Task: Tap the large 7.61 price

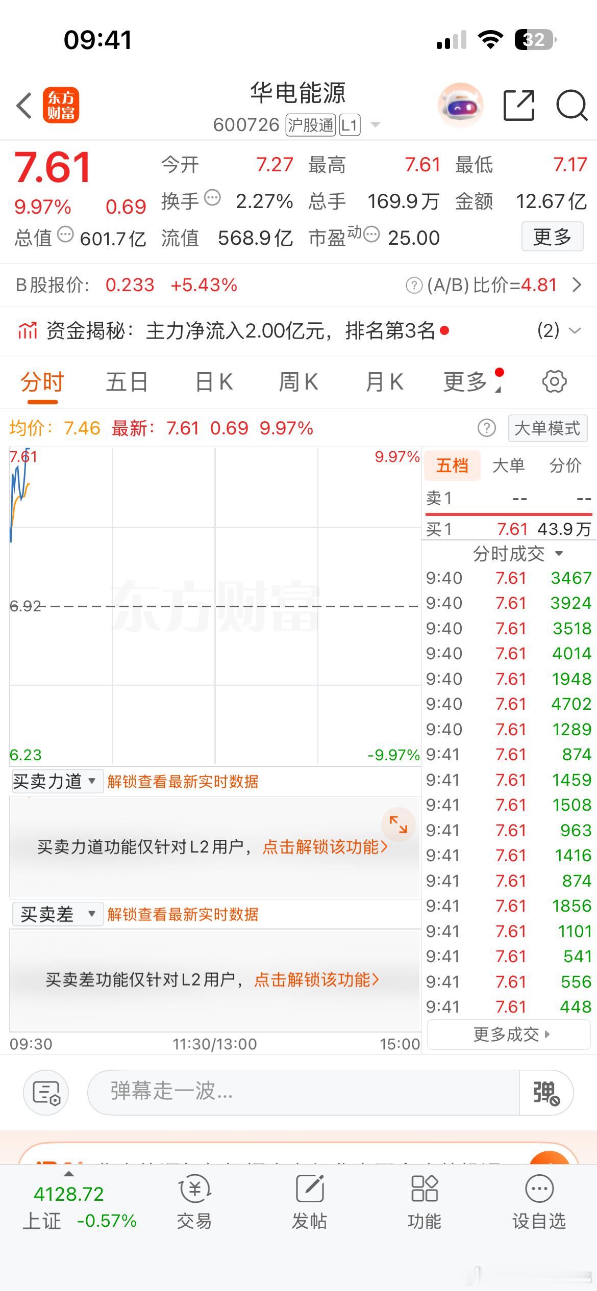Action: coord(53,167)
